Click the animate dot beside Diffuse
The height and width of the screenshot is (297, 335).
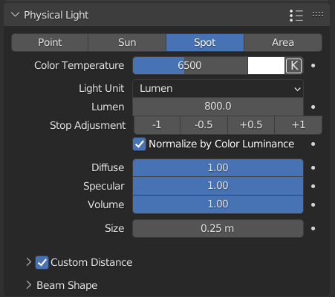313,168
